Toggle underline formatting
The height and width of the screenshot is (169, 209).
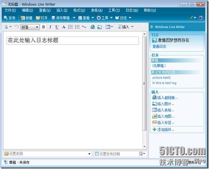click(x=57, y=27)
